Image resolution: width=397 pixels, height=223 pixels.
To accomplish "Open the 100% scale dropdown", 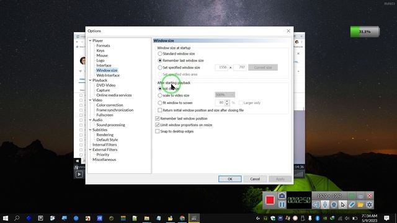I will 225,95.
